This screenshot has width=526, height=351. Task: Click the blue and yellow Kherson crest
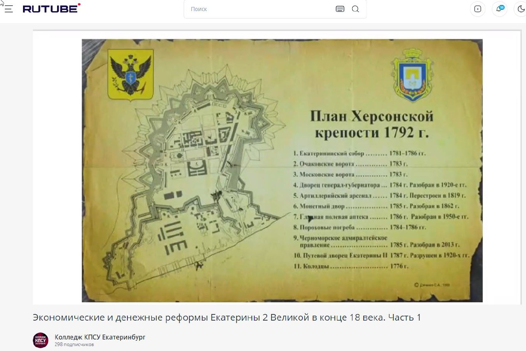pos(412,75)
